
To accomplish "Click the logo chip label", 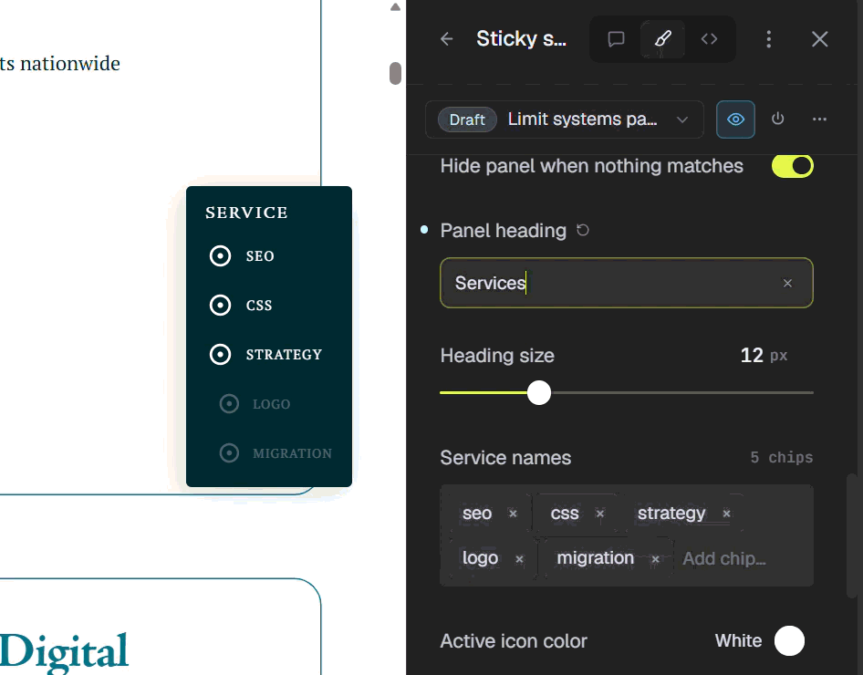I will coord(480,558).
